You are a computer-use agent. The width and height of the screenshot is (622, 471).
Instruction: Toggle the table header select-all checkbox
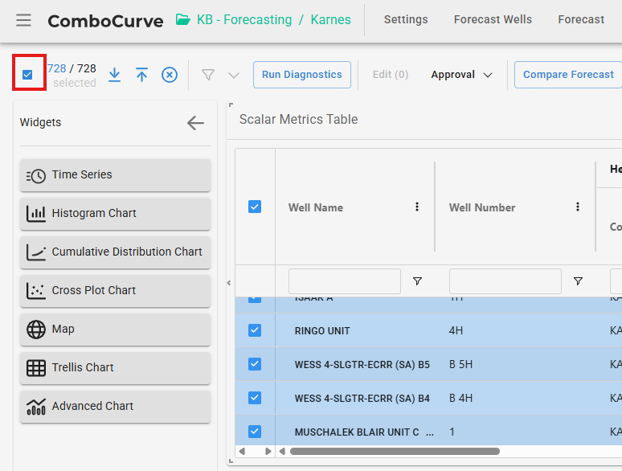pyautogui.click(x=255, y=207)
